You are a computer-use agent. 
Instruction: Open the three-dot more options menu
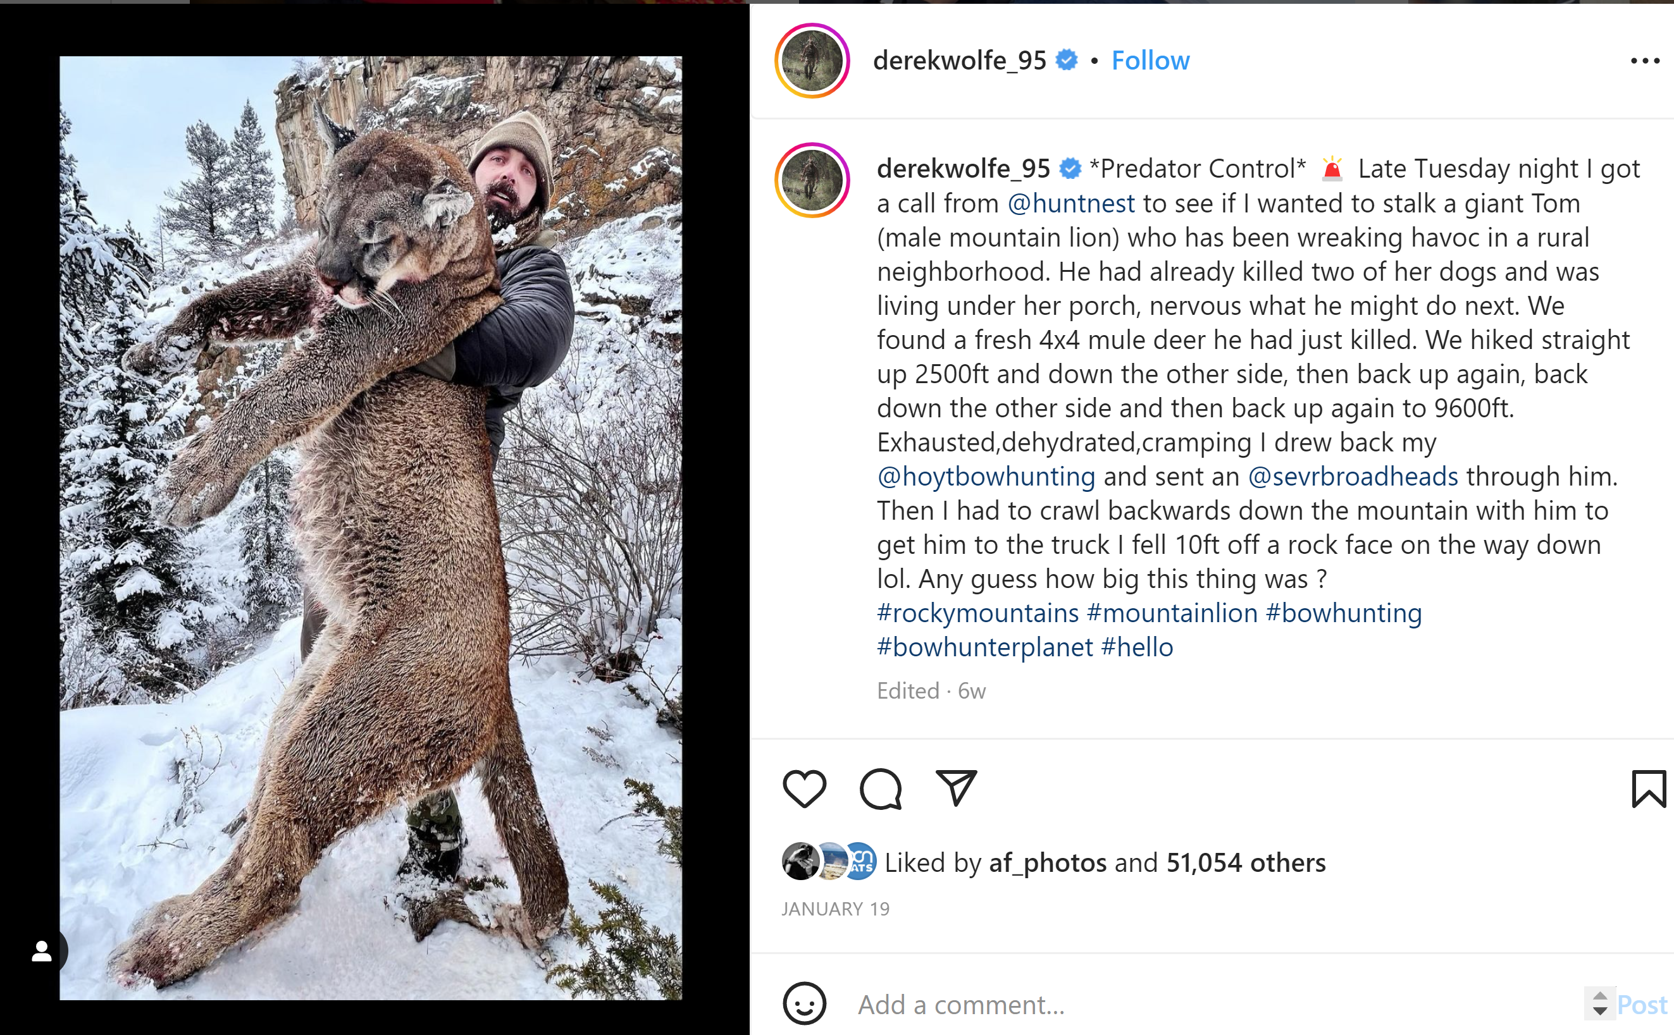(x=1644, y=61)
